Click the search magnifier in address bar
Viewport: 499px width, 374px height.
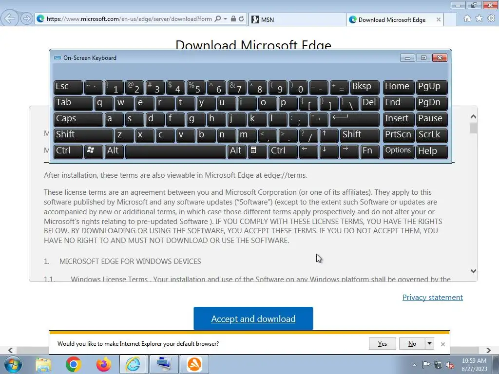[218, 19]
